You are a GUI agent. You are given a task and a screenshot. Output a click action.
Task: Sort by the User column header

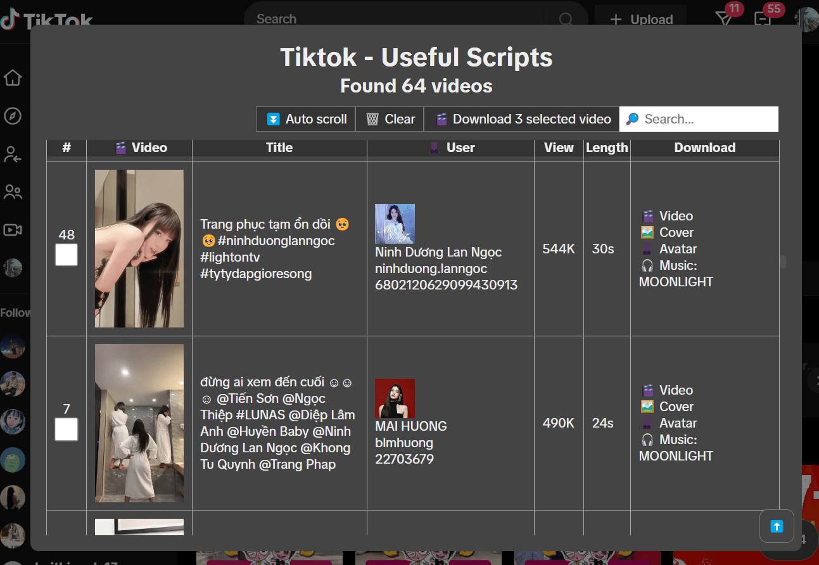450,148
